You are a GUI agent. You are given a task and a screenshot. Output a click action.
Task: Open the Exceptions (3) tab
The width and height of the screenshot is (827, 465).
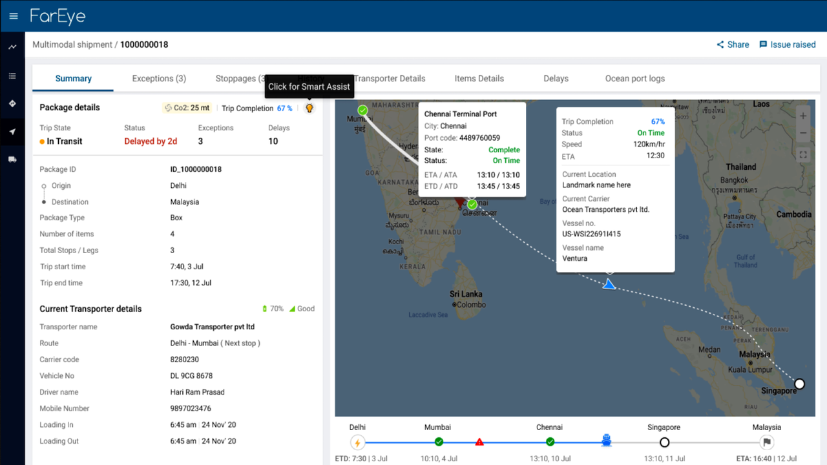point(159,78)
